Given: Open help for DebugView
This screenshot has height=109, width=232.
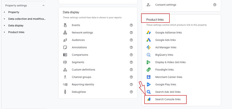Looking at the screenshot, I should click(x=131, y=92).
